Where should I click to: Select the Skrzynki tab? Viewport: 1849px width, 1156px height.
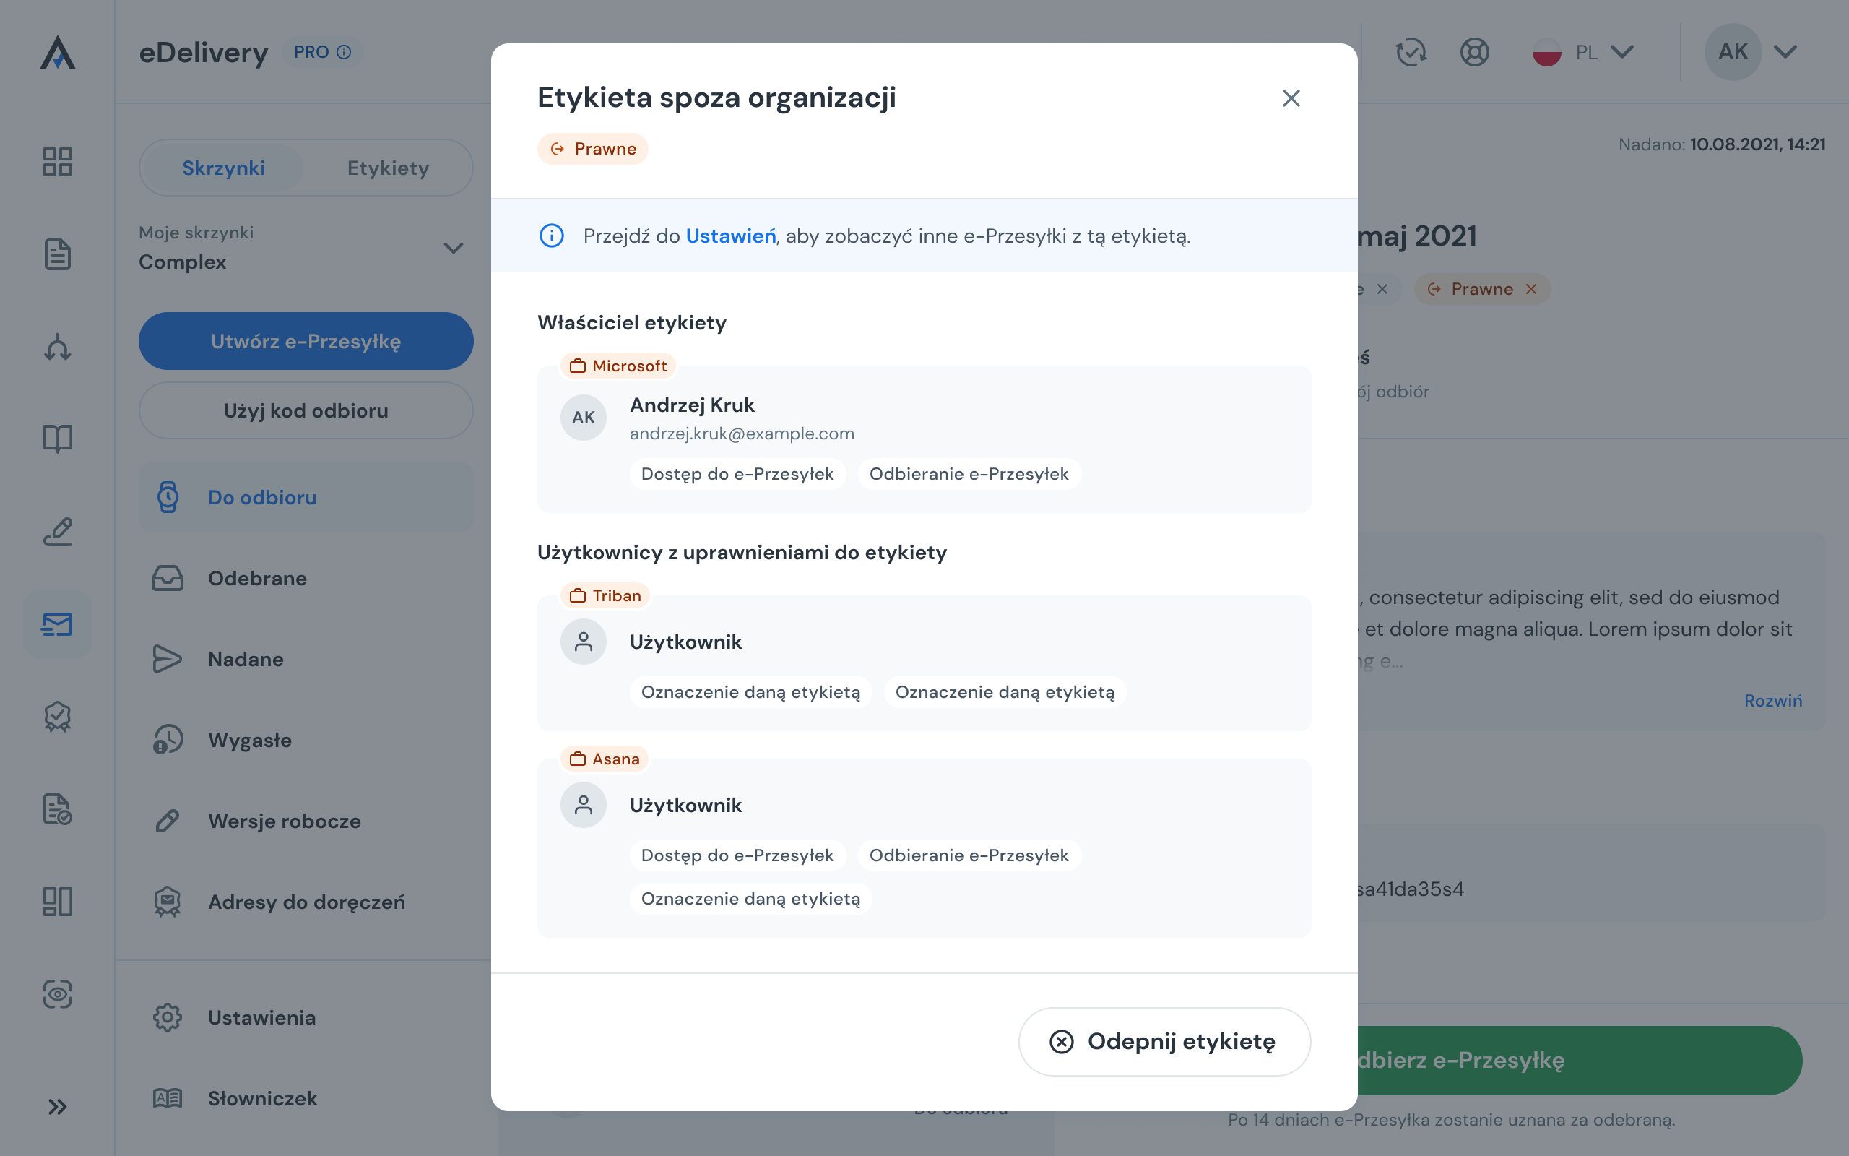tap(223, 168)
